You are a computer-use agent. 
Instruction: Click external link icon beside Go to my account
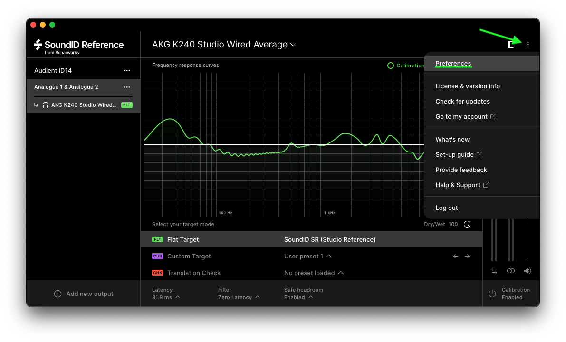pos(493,116)
